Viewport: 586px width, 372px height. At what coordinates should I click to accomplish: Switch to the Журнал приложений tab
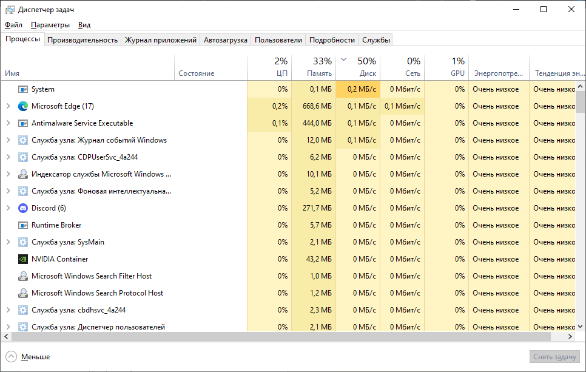(x=160, y=40)
